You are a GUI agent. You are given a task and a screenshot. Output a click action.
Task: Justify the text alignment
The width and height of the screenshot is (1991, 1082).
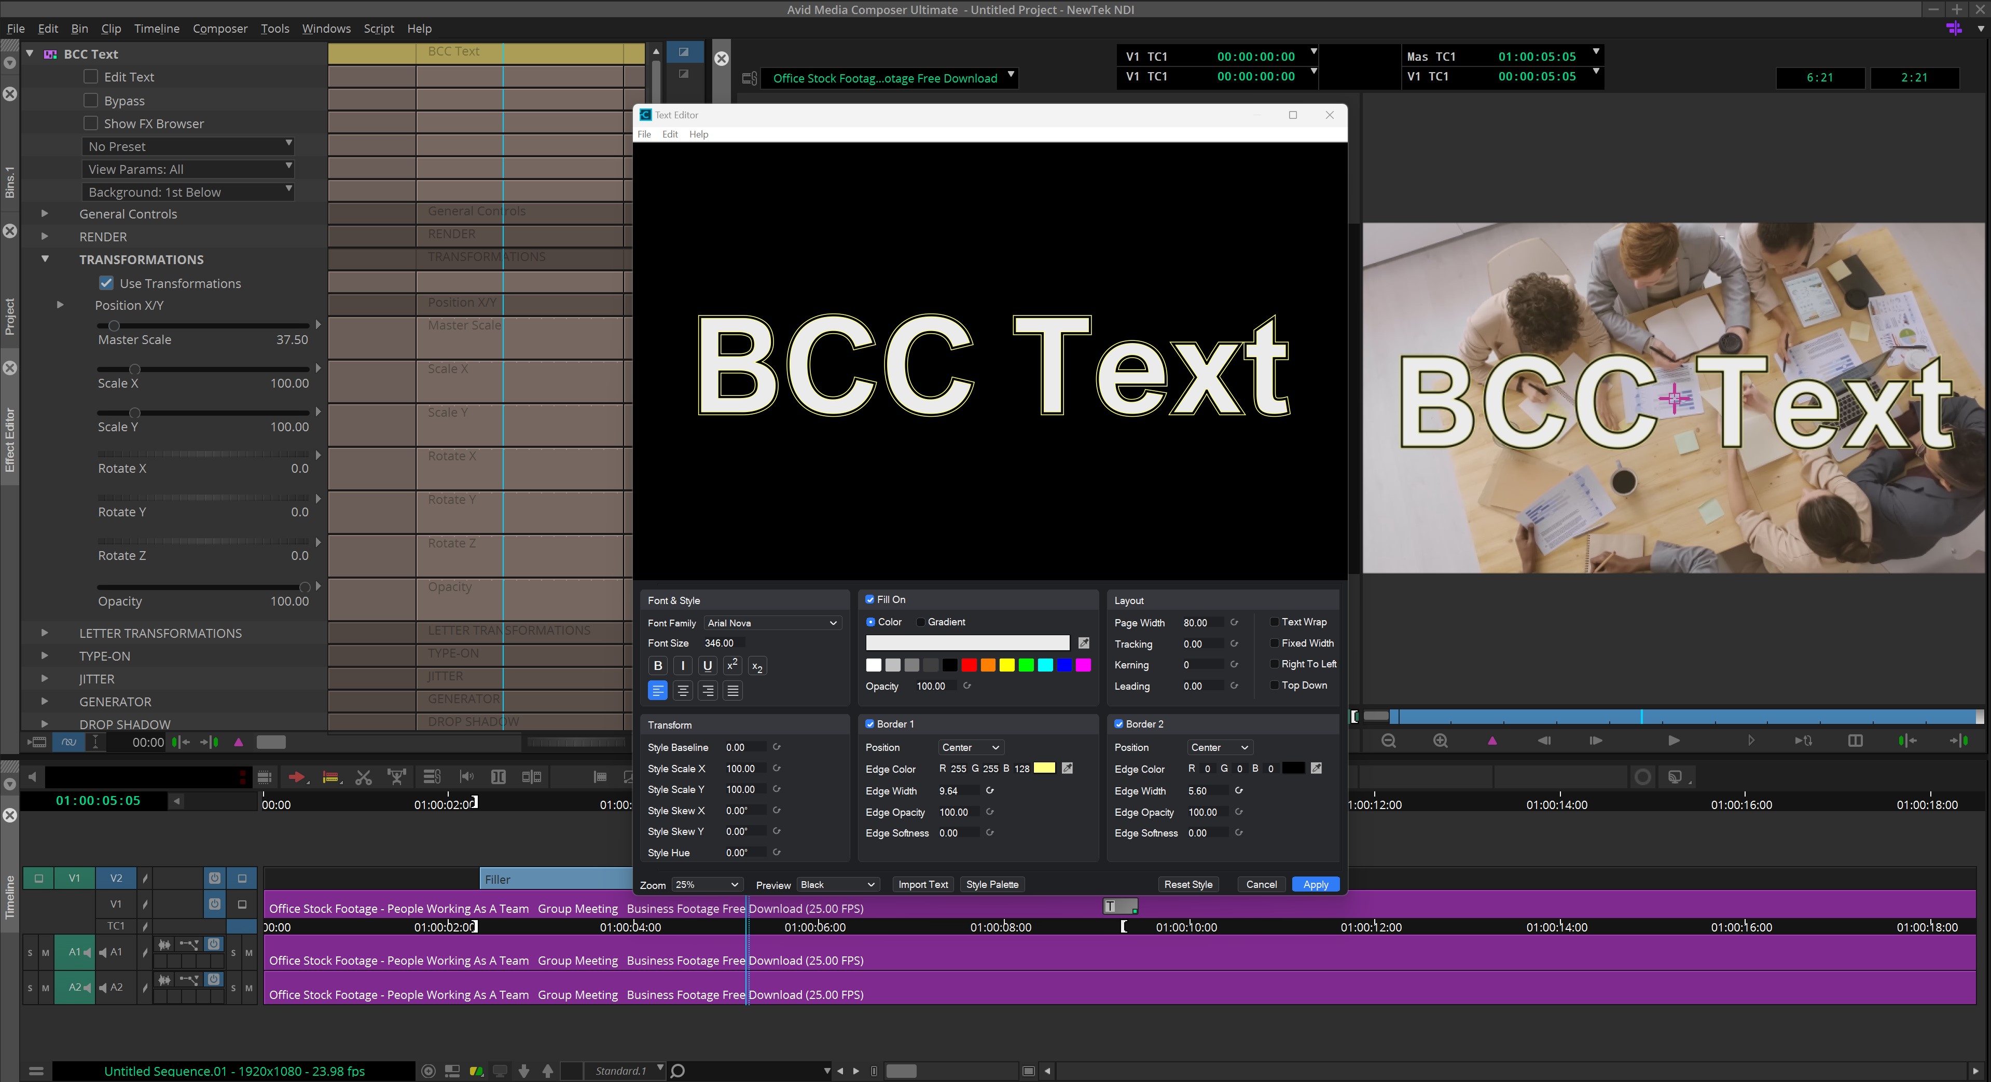(732, 691)
